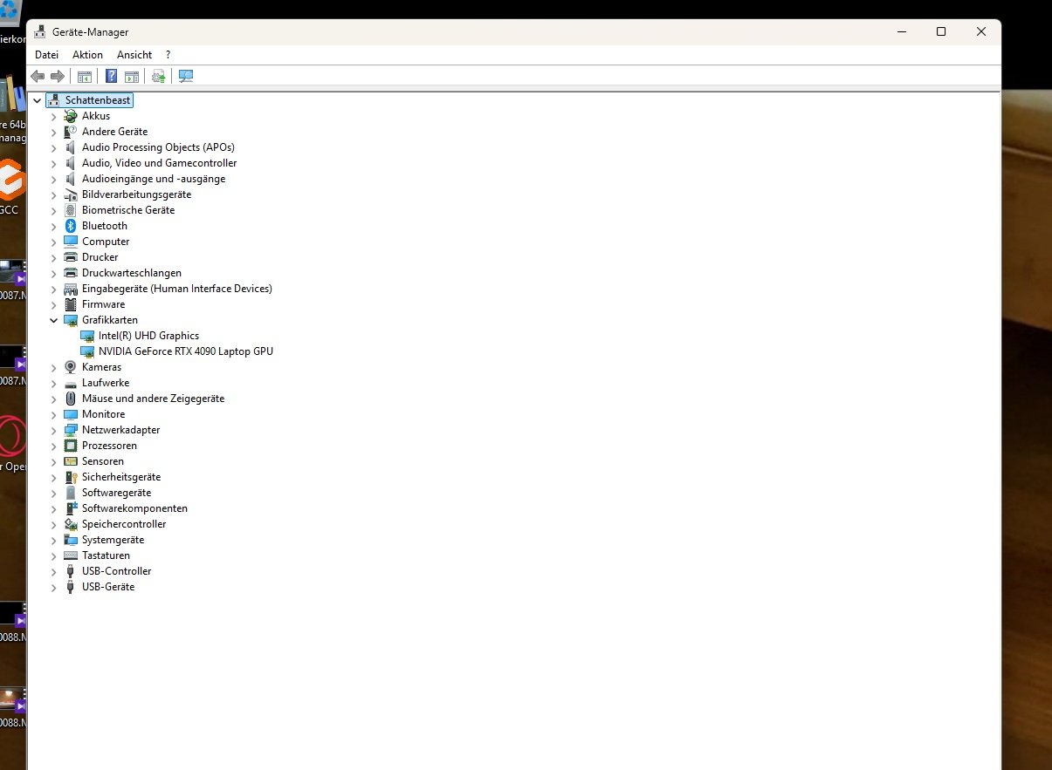Screen dimensions: 1052x770
Task: Scan for hardware changes via monitor icon
Action: 186,76
